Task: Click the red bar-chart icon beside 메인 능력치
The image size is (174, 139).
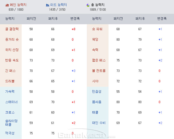Action: [7, 5]
